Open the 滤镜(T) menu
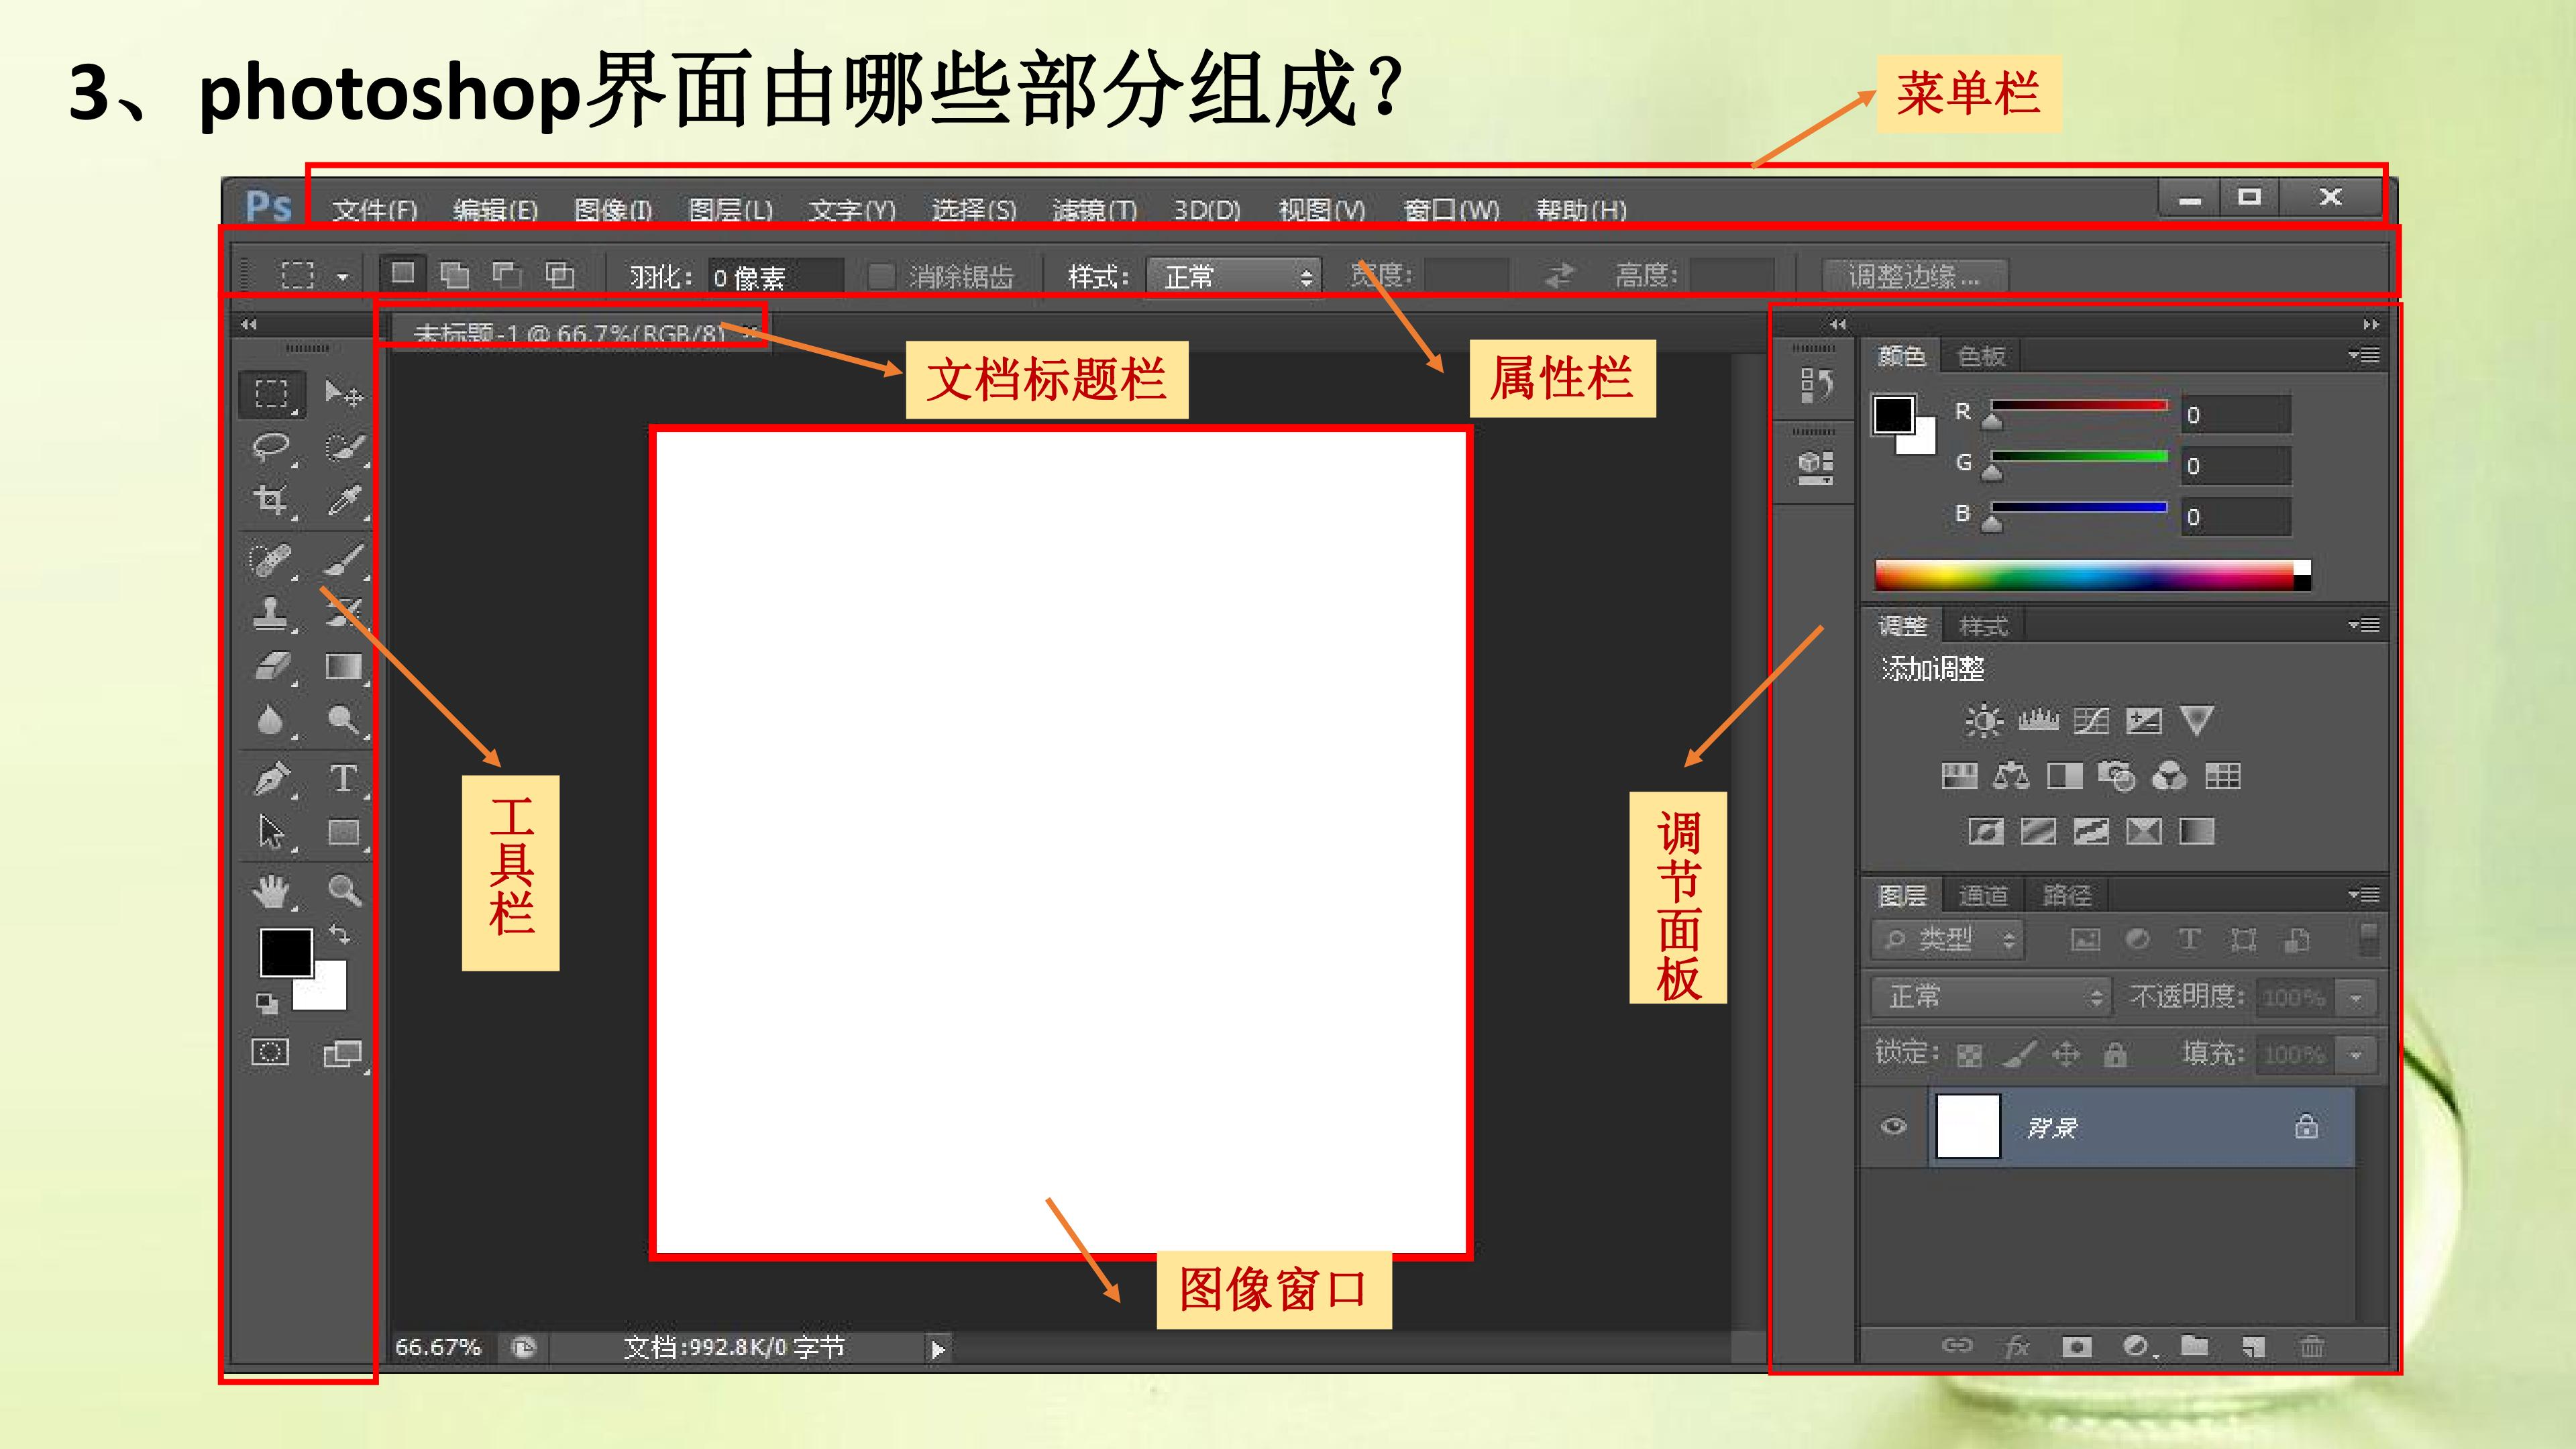The height and width of the screenshot is (1449, 2576). coord(1094,210)
